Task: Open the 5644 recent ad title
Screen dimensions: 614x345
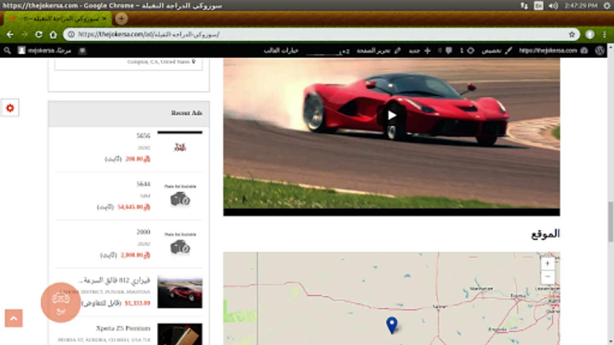Action: point(144,184)
